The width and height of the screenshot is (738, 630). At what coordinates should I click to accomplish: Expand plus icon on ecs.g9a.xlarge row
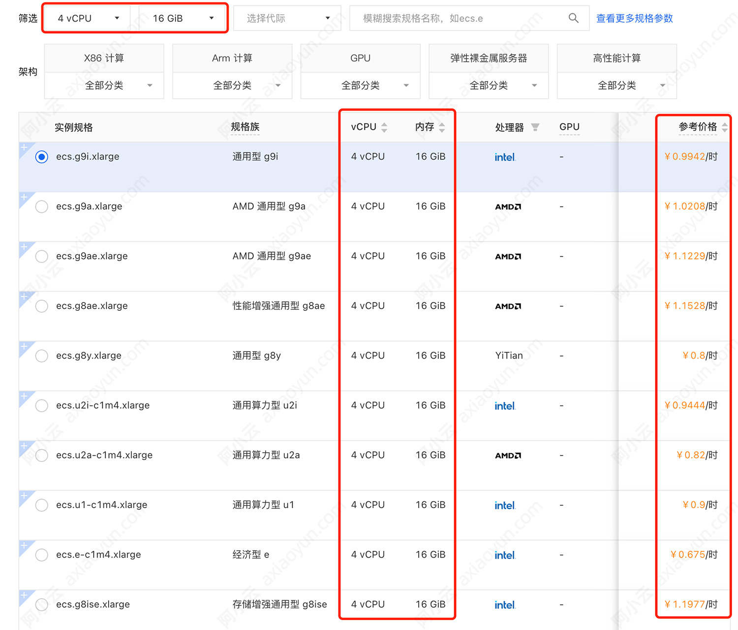click(x=24, y=197)
